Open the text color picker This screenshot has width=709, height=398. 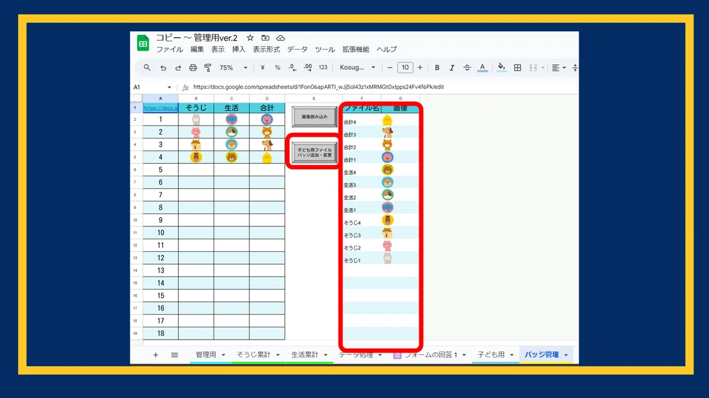click(x=483, y=68)
